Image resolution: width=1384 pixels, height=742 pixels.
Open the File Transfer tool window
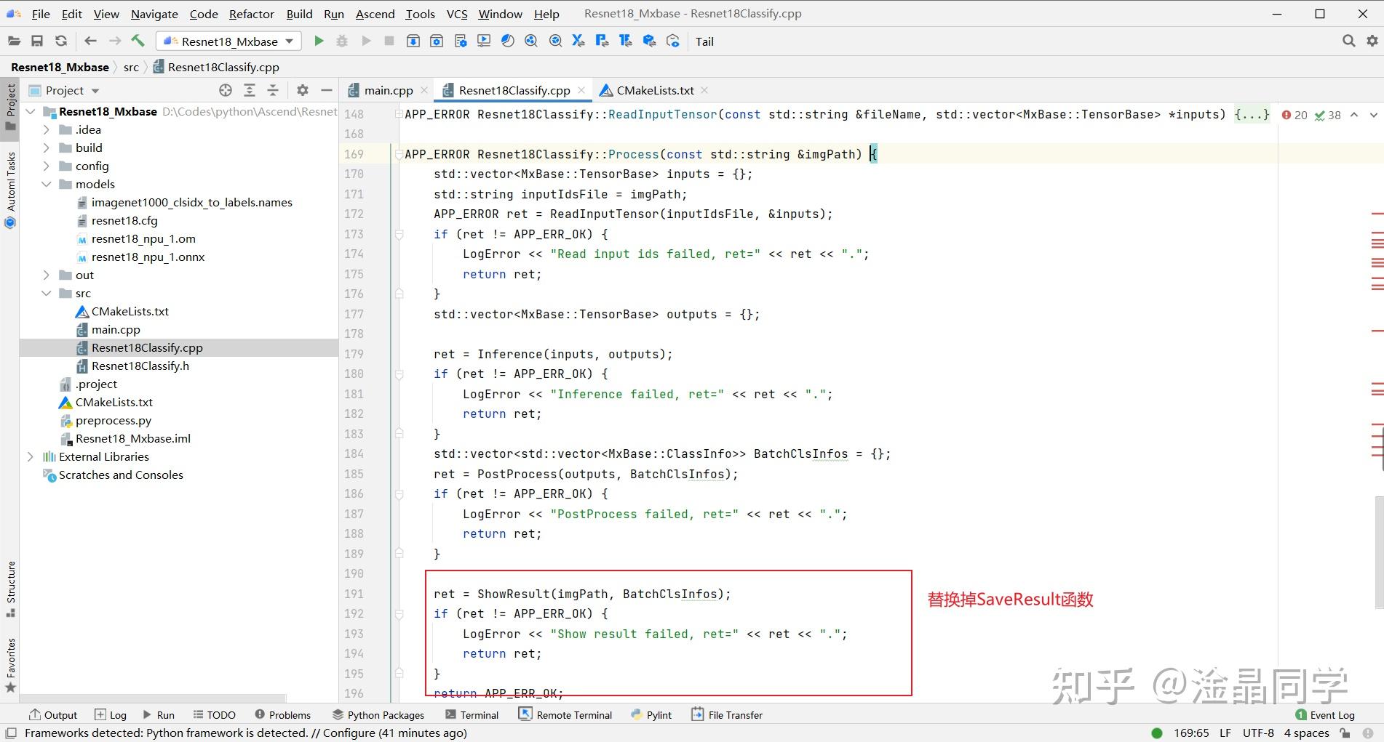(x=727, y=714)
